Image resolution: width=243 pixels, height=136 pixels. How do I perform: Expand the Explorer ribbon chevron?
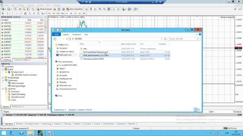197,34
